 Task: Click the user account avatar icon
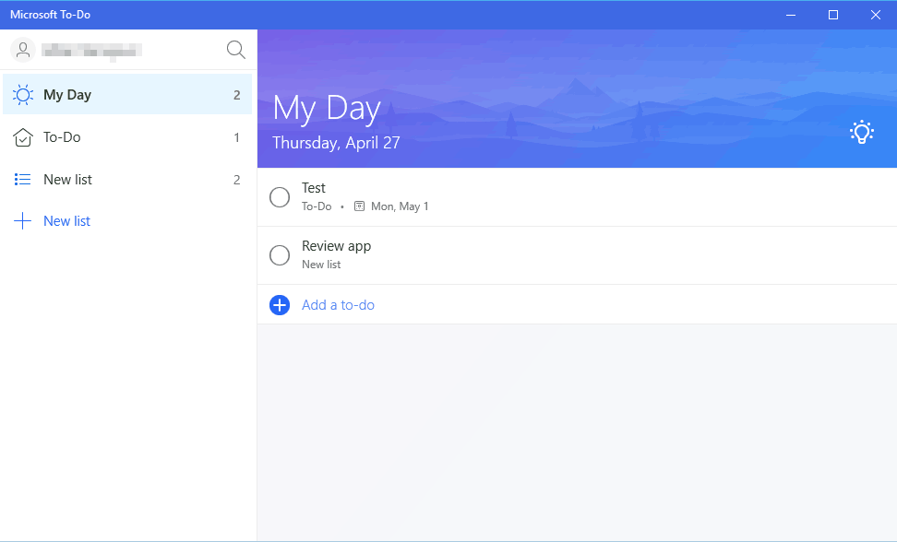coord(23,50)
